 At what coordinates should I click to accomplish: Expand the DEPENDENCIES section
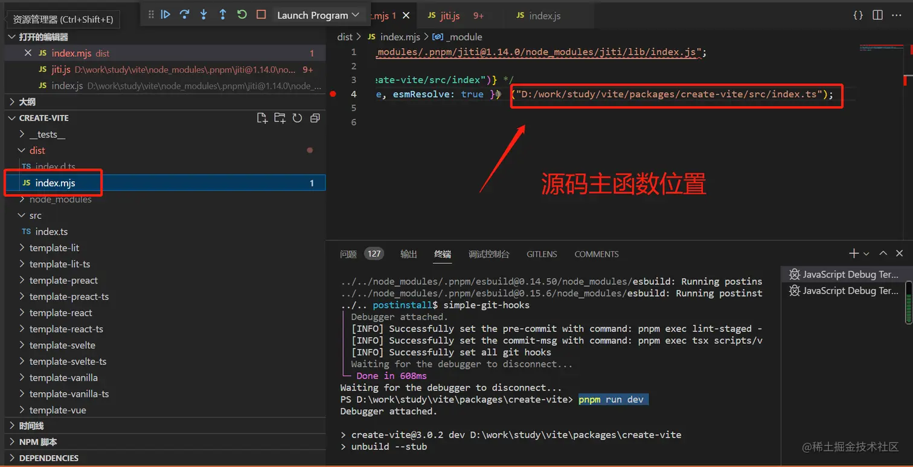165,458
